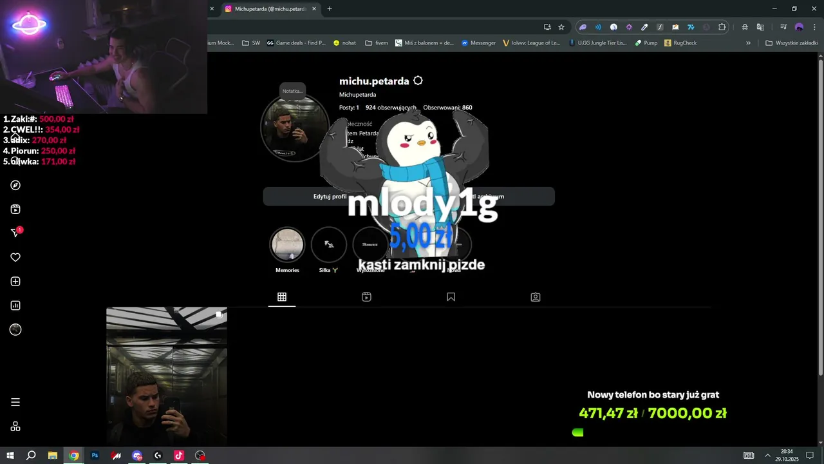Open Instagram Explore compass icon
Screen dimensions: 824x464
coord(15,186)
